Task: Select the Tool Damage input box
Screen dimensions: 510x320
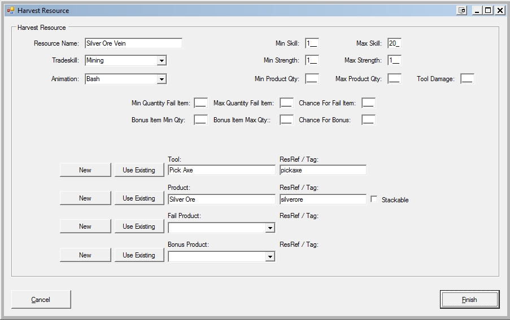Action: (467, 79)
